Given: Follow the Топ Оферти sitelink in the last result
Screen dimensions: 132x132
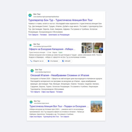Looking at the screenshot, I should point(65,117).
